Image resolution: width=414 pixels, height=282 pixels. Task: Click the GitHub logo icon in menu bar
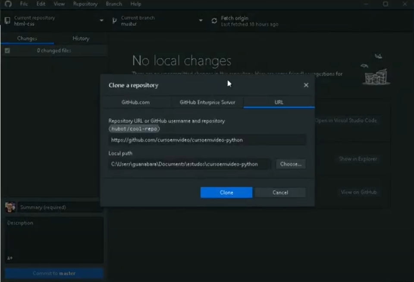(8, 4)
